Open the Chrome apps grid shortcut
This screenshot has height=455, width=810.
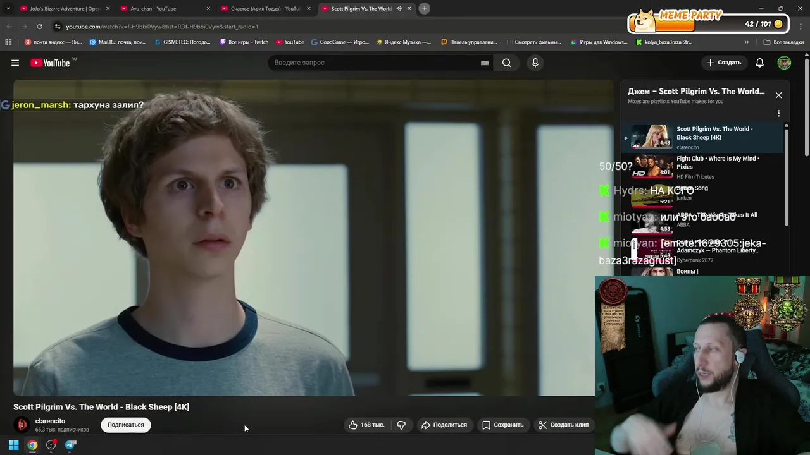[x=8, y=42]
